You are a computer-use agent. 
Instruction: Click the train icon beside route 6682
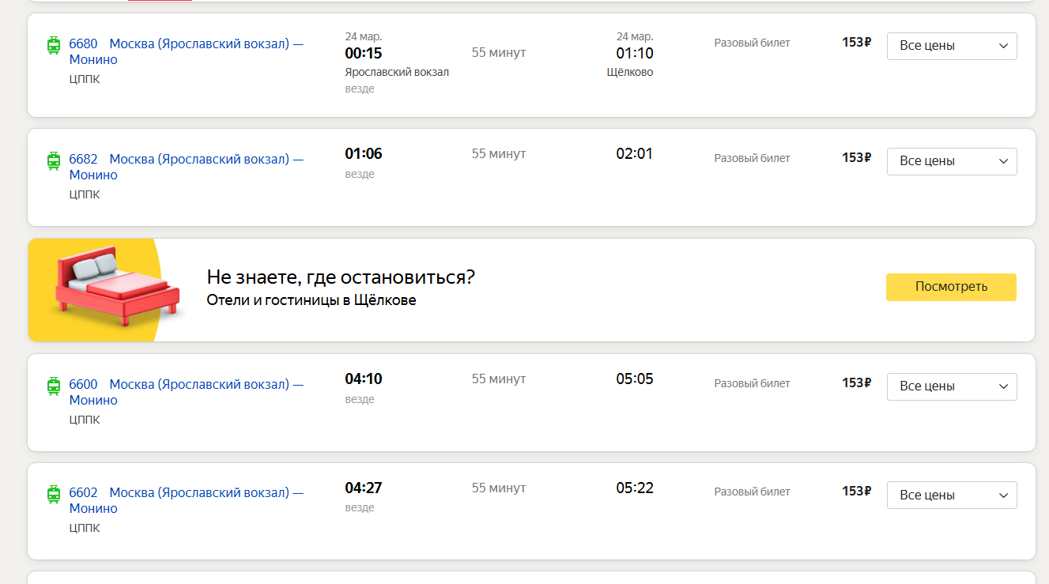tap(54, 160)
